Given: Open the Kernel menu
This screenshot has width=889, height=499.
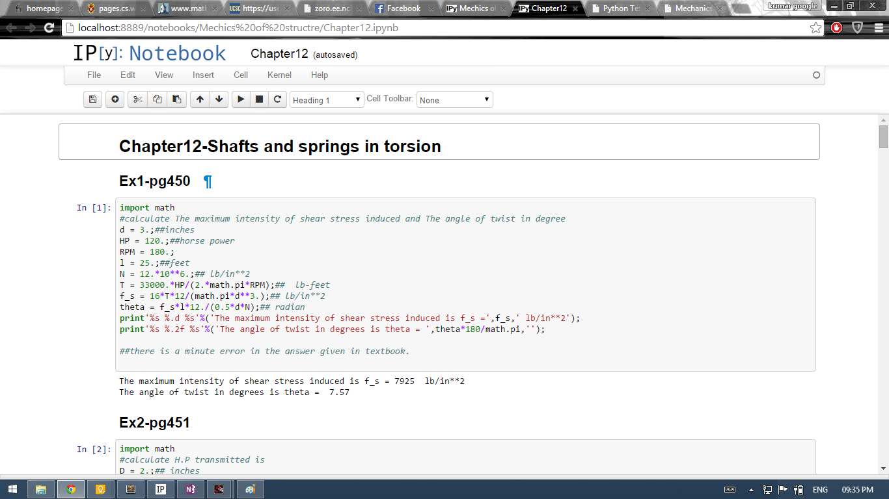Looking at the screenshot, I should click(279, 75).
